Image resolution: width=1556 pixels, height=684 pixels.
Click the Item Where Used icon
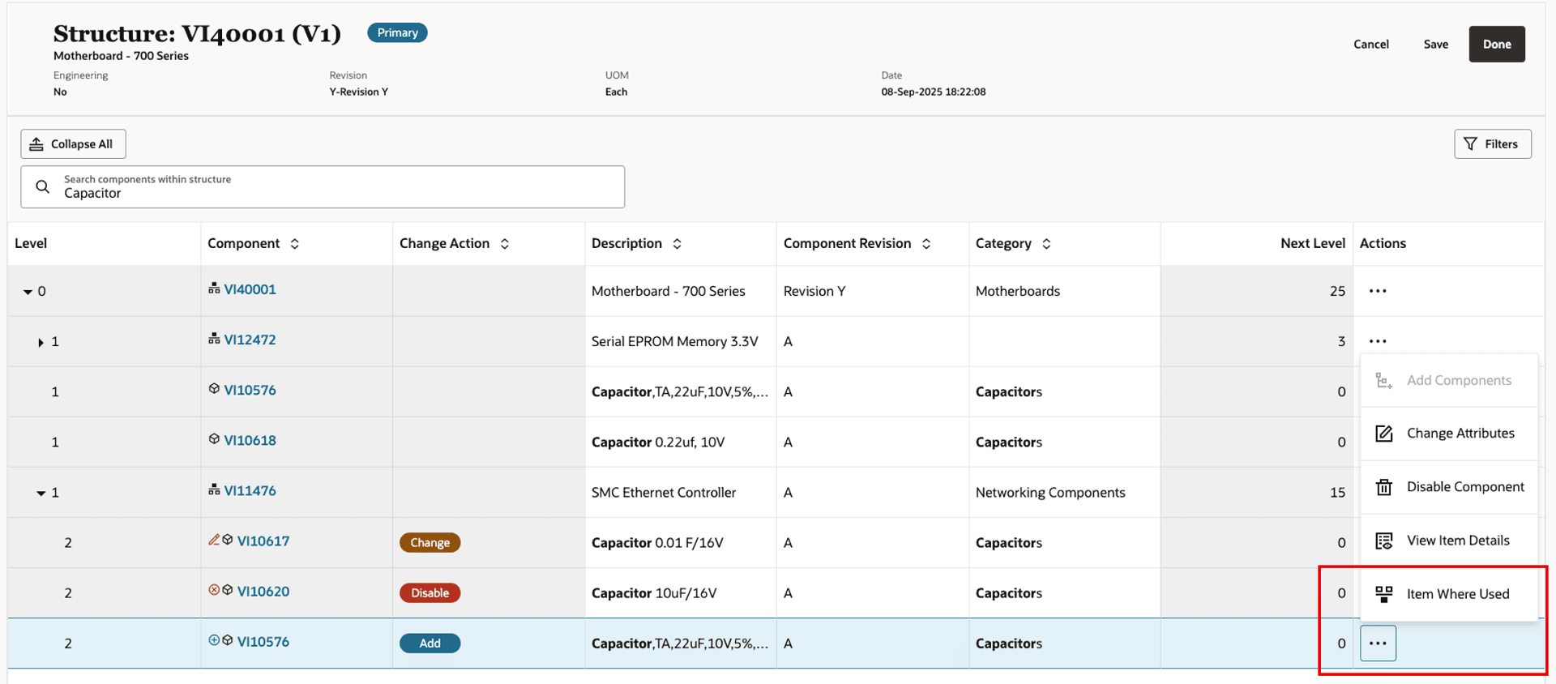(x=1384, y=594)
